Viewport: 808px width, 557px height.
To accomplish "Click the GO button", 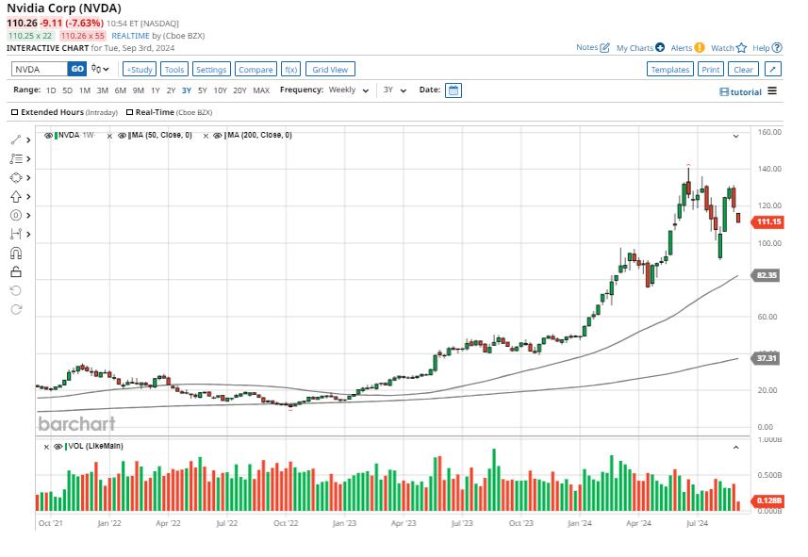I will click(77, 69).
